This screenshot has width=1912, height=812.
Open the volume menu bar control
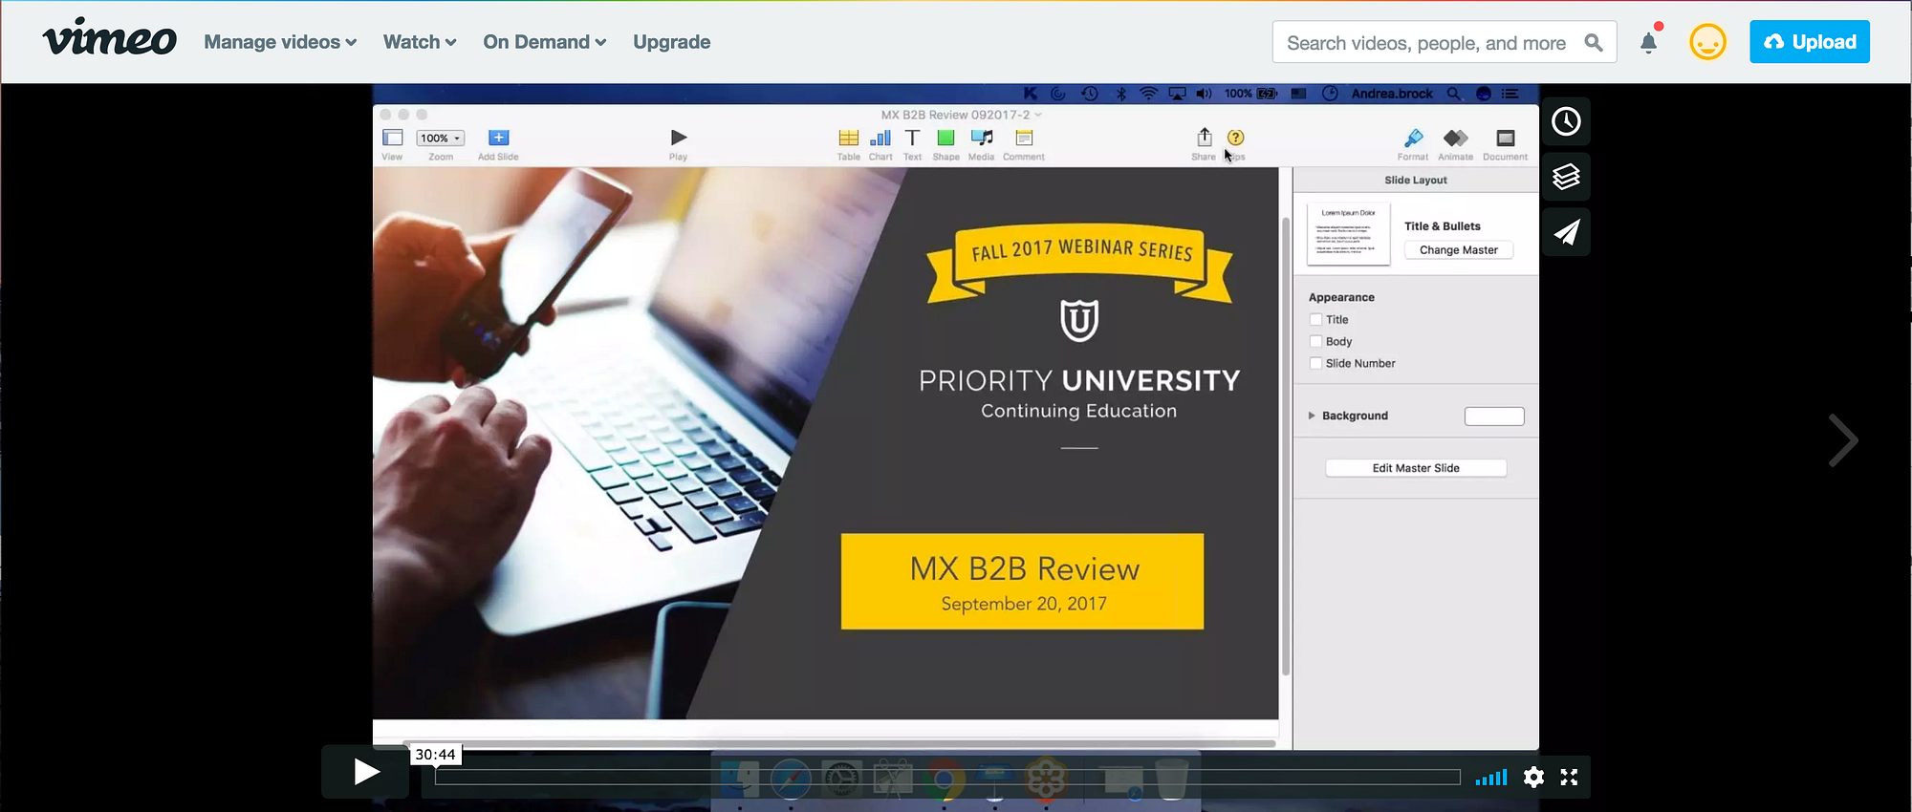point(1204,94)
